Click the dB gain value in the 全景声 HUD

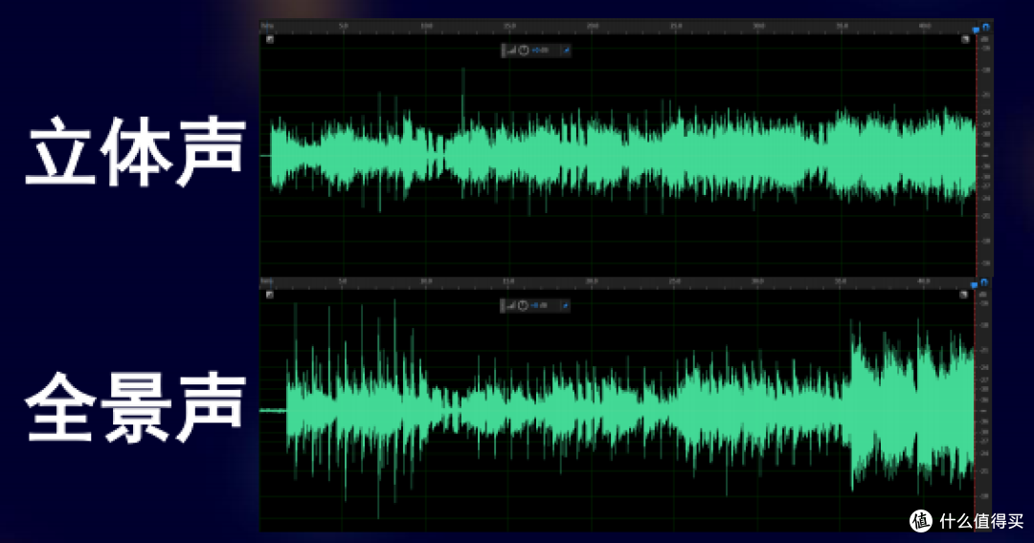click(x=540, y=305)
